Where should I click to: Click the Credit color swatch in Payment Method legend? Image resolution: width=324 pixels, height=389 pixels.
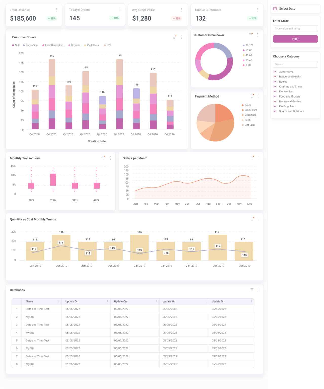pyautogui.click(x=242, y=105)
